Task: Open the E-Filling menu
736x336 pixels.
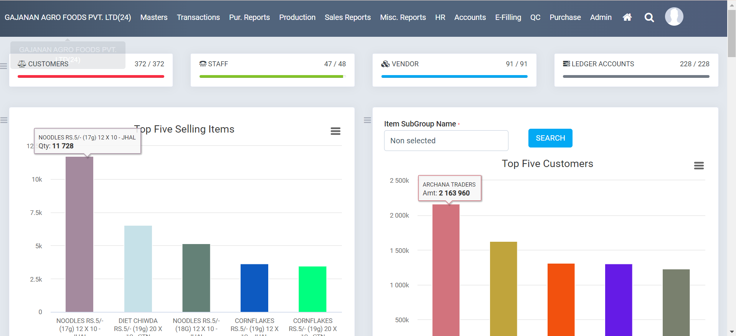Action: pos(508,18)
